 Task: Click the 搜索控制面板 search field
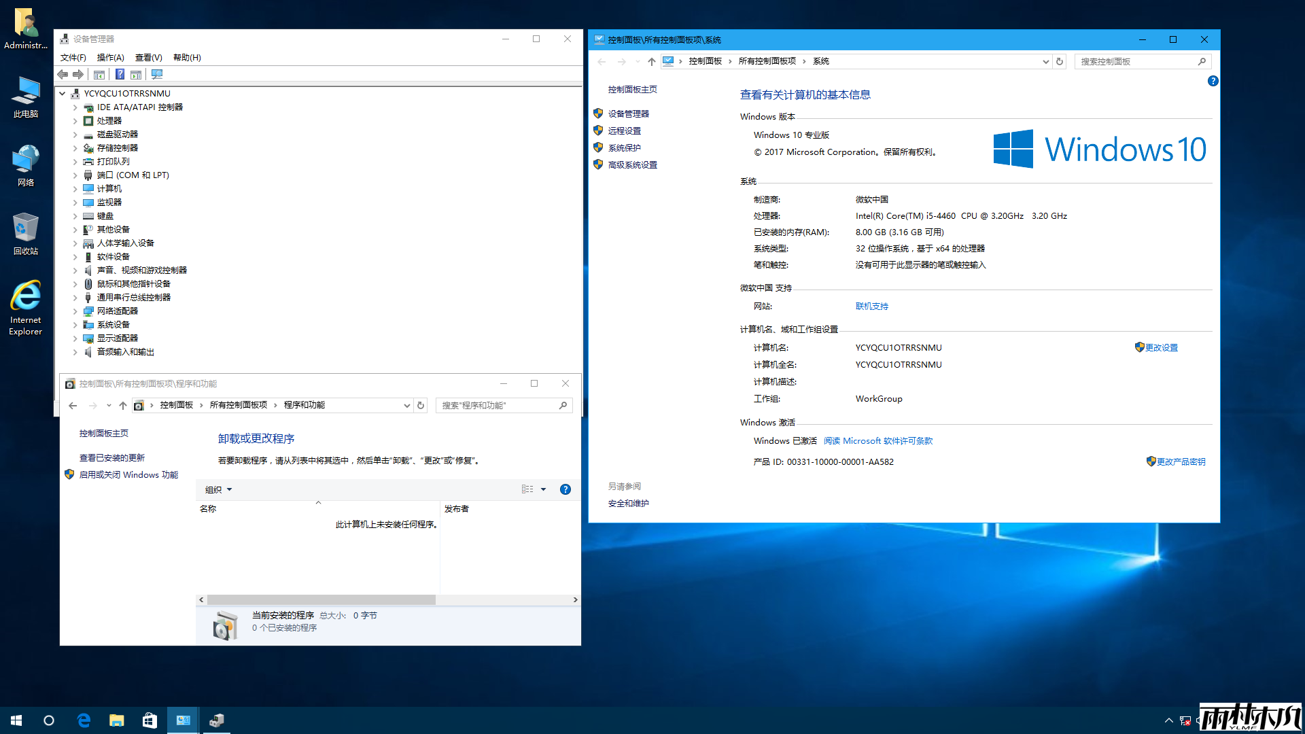pos(1135,62)
